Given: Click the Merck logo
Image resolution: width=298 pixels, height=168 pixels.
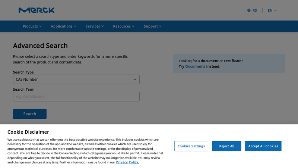Looking at the screenshot, I should pos(37,10).
